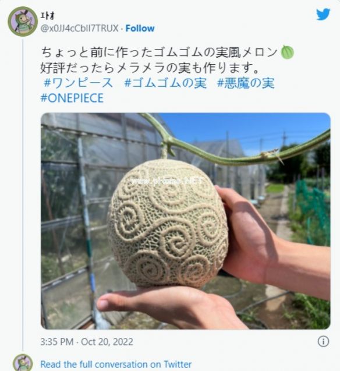Open the display name エトオ

click(x=48, y=16)
